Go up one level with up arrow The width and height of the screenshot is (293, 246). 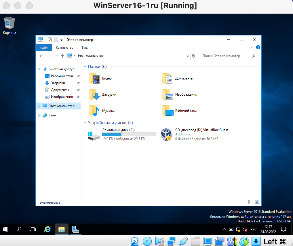click(62, 56)
